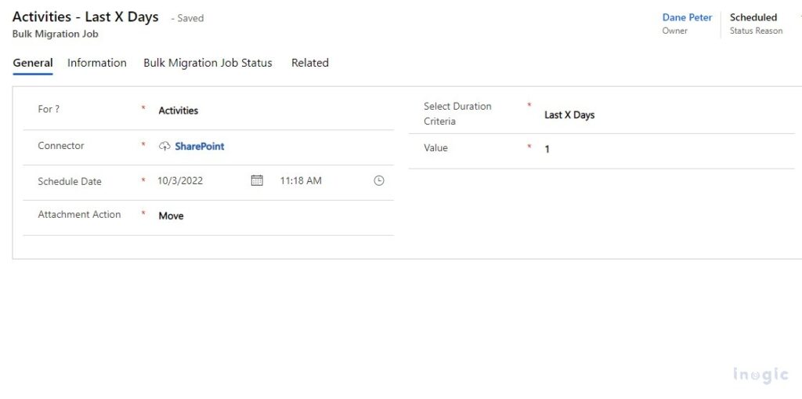Click the Scheduled status reason in header
This screenshot has width=802, height=399.
pos(753,17)
